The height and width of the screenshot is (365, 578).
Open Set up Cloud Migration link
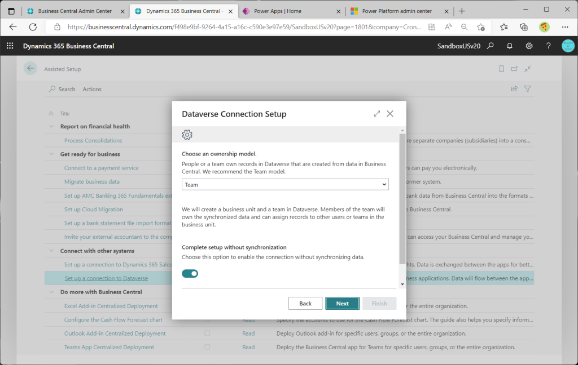click(94, 209)
